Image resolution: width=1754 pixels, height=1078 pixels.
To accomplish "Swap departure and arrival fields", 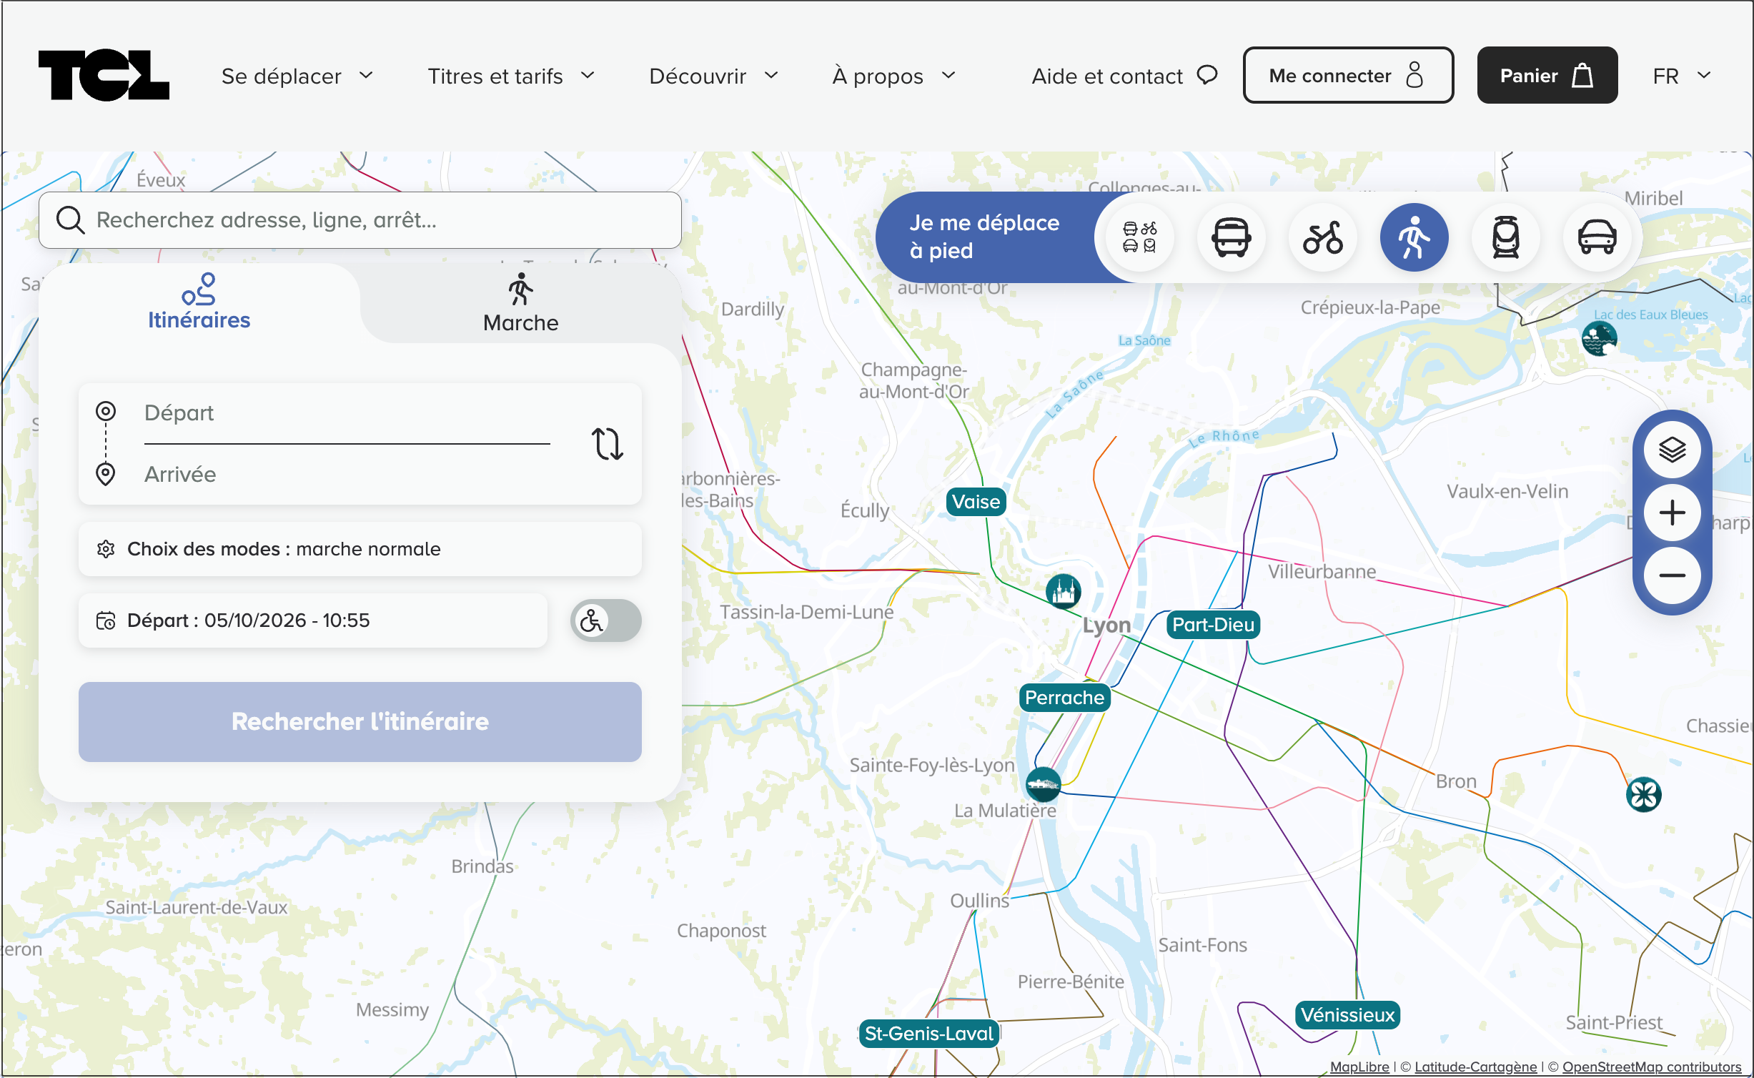I will (x=607, y=444).
